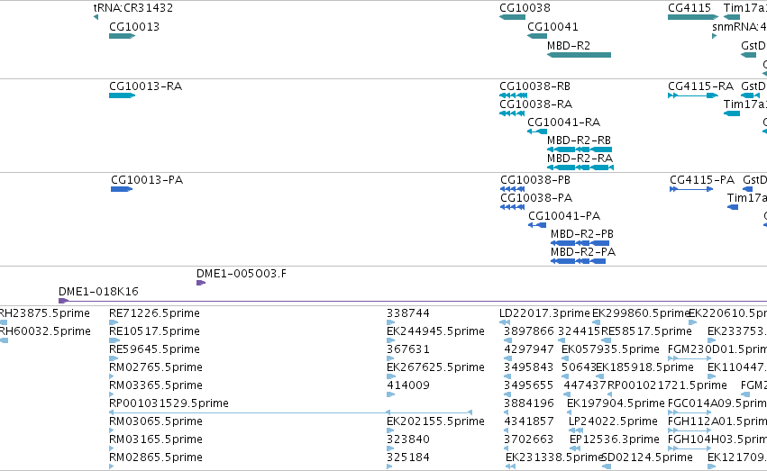Click the CG10041-PA protein label

point(564,216)
